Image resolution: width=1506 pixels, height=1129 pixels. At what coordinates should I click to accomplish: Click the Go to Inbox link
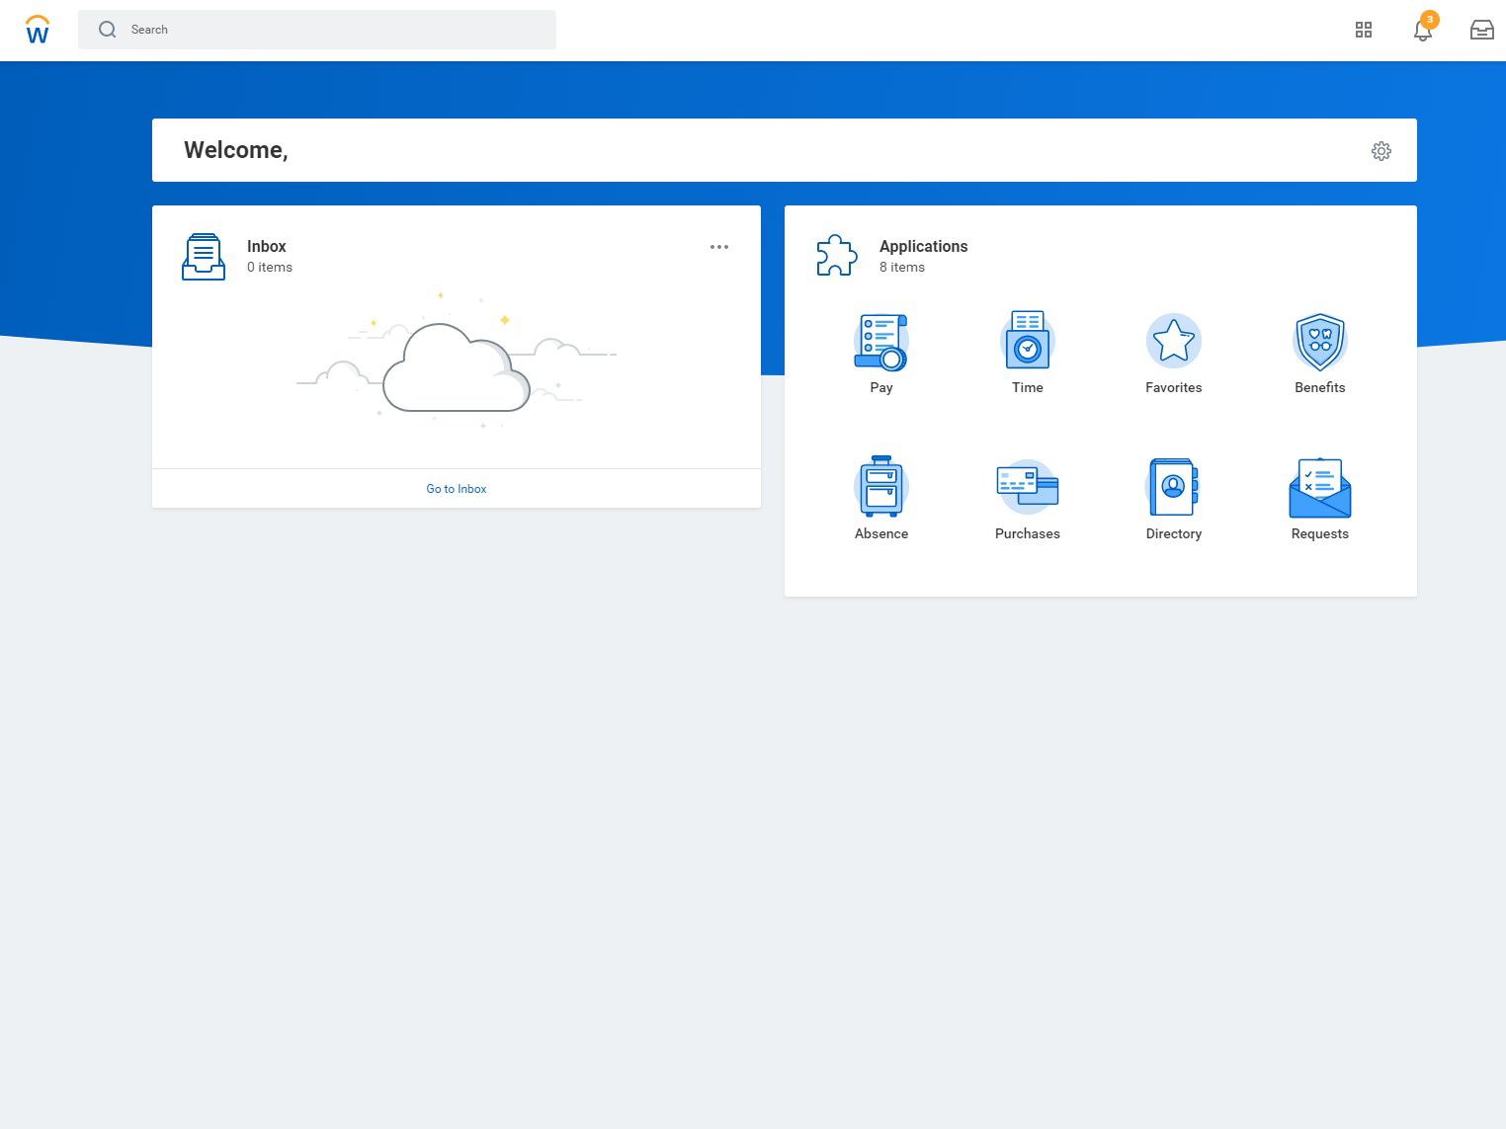[456, 489]
